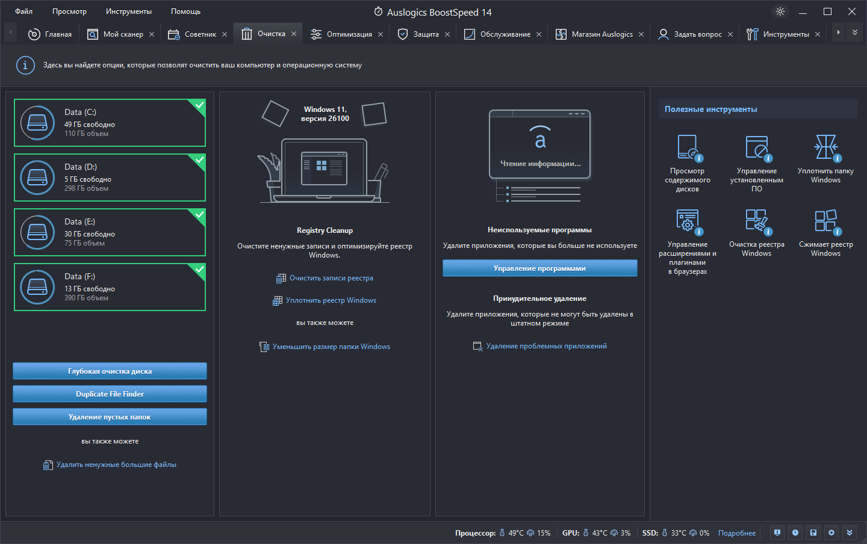Toggle selection of Data (C:) drive
867x544 pixels.
pos(110,123)
